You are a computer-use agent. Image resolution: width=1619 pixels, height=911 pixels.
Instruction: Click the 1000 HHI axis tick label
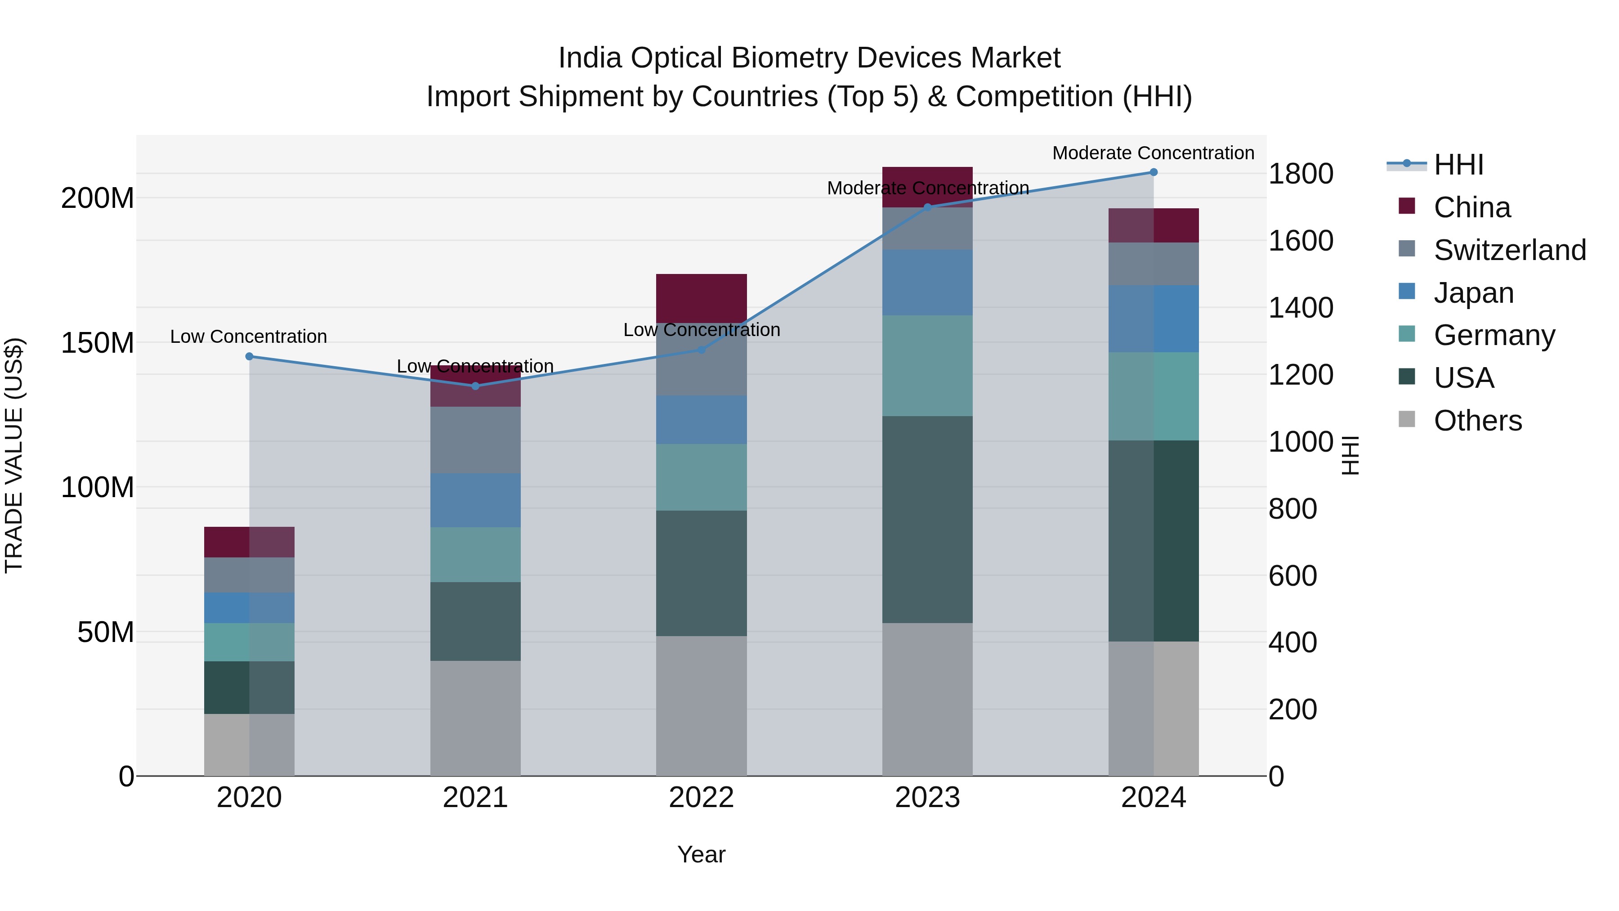tap(1301, 441)
